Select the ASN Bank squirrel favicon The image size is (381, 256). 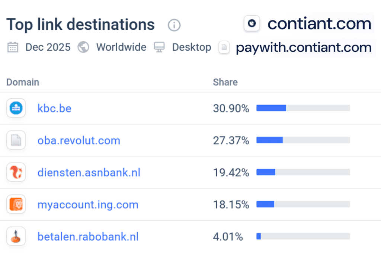coord(16,172)
